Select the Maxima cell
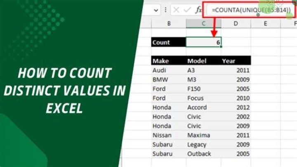 pos(203,135)
